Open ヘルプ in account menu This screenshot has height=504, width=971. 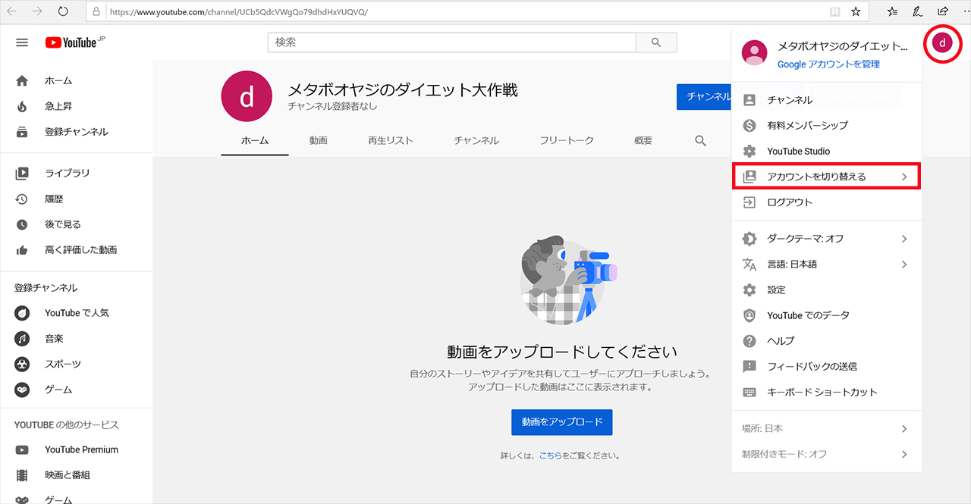(827, 340)
